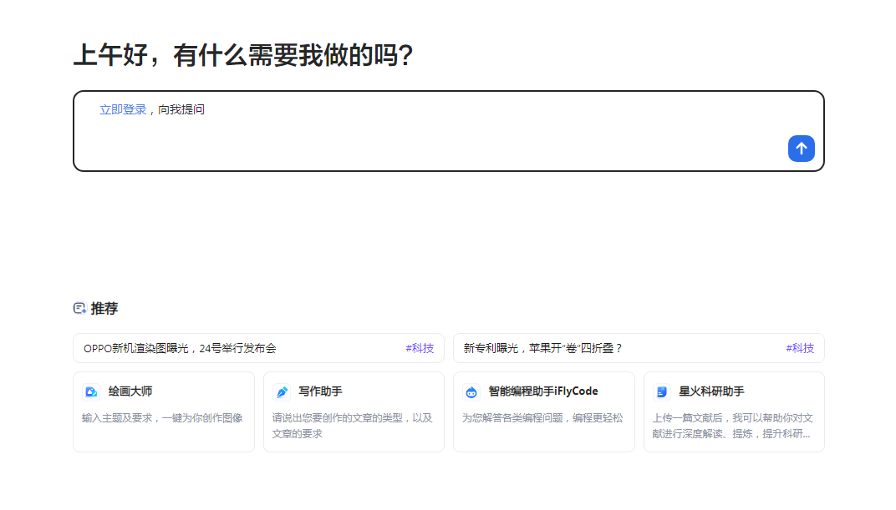Open the 星火科研助手 assistant card
Viewport: 896px width, 510px height.
(734, 412)
